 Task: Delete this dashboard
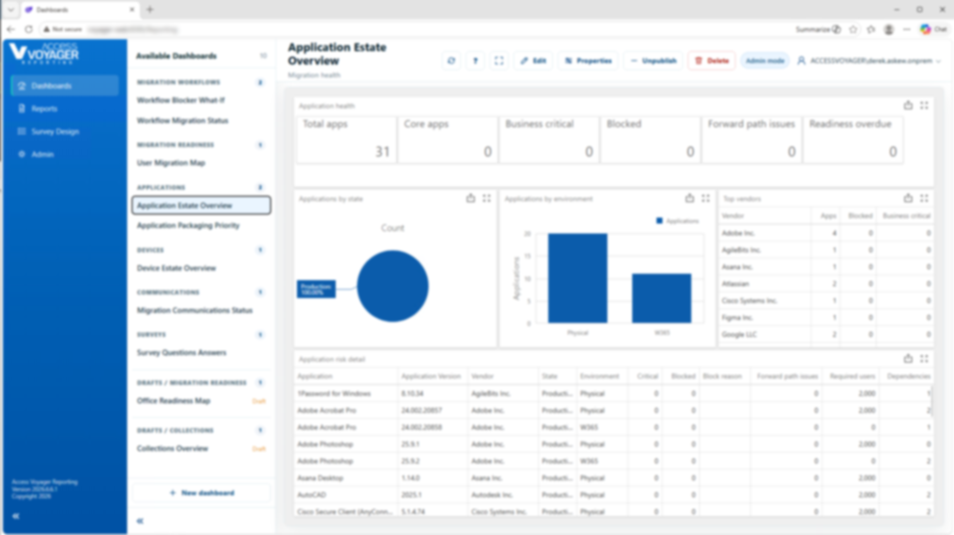[x=712, y=61]
